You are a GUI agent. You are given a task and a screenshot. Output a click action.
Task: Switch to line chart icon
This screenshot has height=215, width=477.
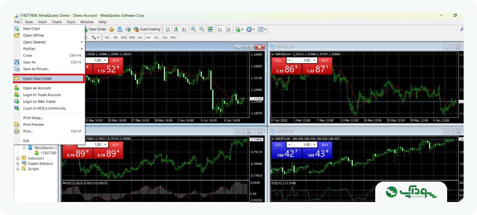pyautogui.click(x=184, y=29)
